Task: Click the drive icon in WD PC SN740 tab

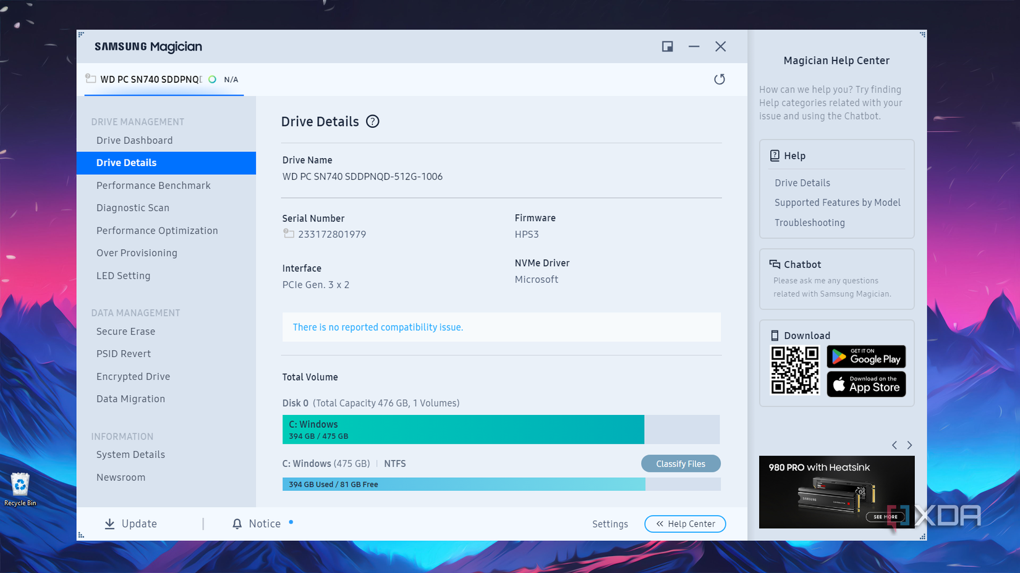Action: click(91, 78)
